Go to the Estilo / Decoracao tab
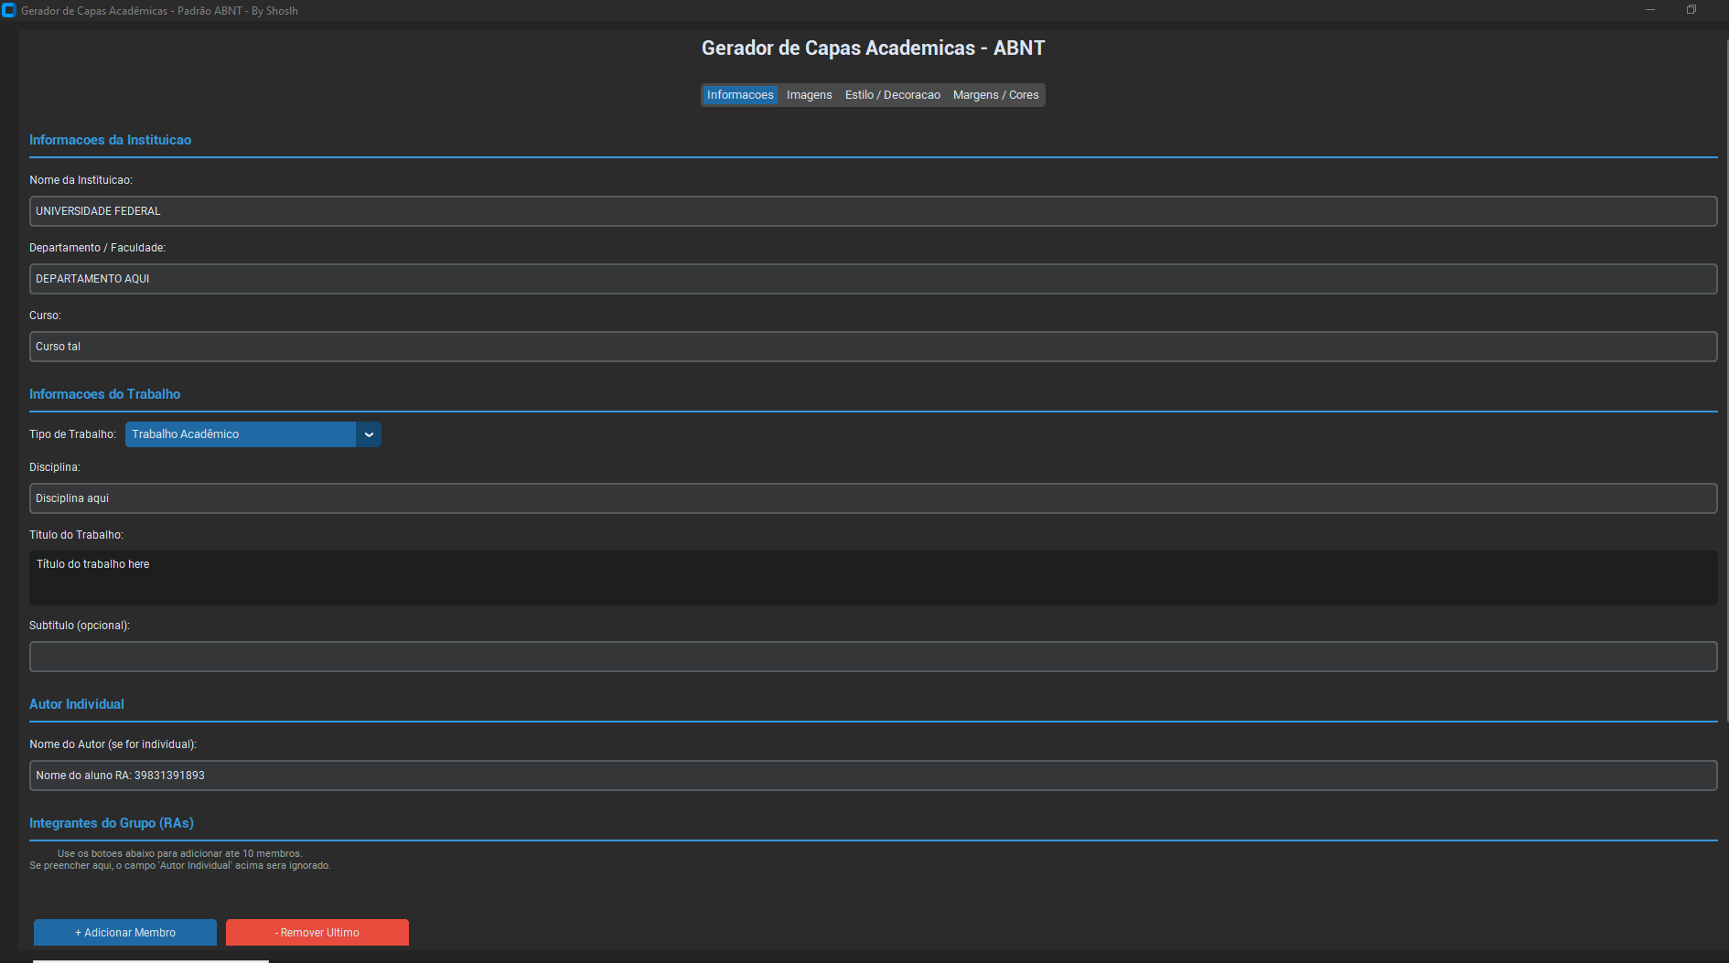1729x963 pixels. [x=892, y=95]
